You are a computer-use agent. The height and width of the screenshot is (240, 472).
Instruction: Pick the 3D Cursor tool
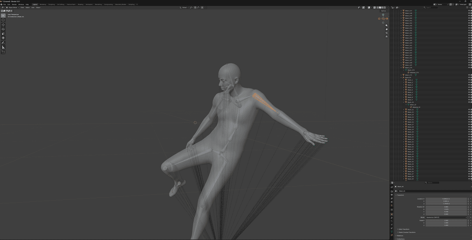coord(3,20)
